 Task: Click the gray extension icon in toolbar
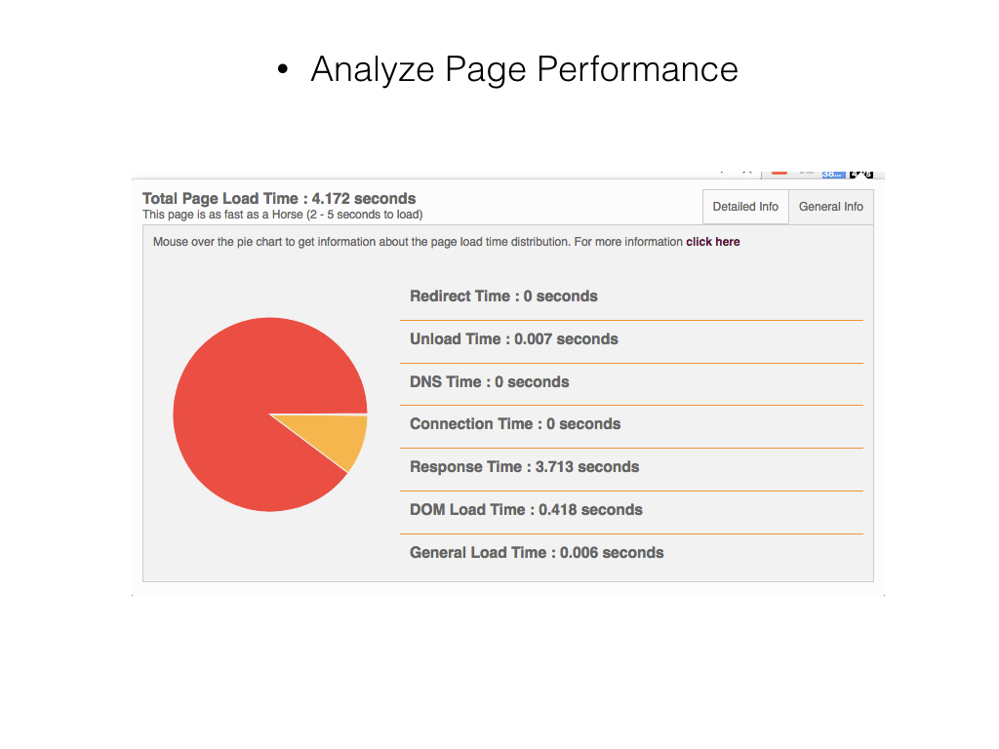807,172
